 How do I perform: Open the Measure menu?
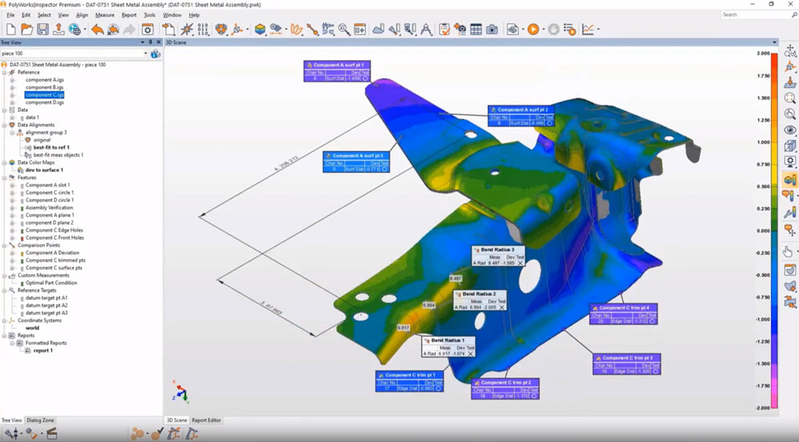(x=105, y=15)
